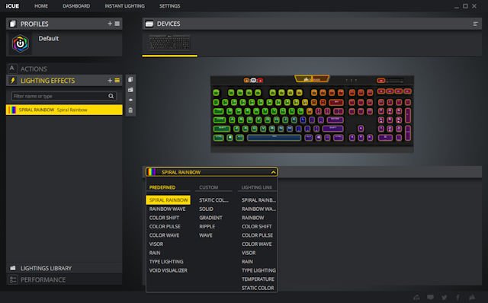Add a new profile with plus icon

point(110,24)
